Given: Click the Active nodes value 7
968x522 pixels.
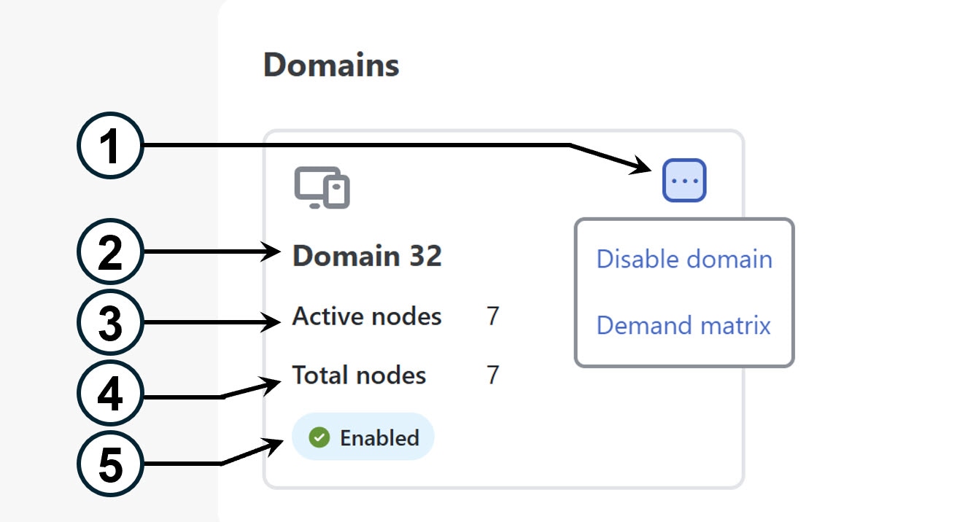Looking at the screenshot, I should pos(493,316).
